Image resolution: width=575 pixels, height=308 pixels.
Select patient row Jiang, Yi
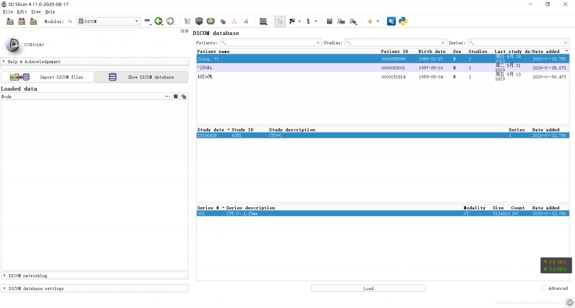point(383,59)
